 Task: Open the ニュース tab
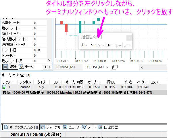pyautogui.click(x=72, y=127)
